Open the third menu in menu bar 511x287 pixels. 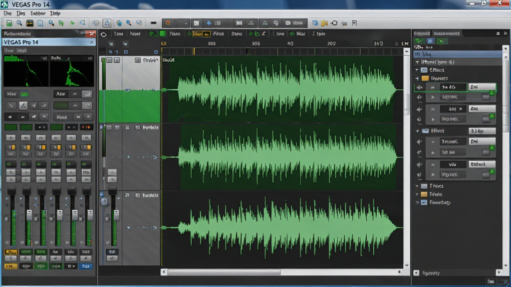click(x=38, y=13)
